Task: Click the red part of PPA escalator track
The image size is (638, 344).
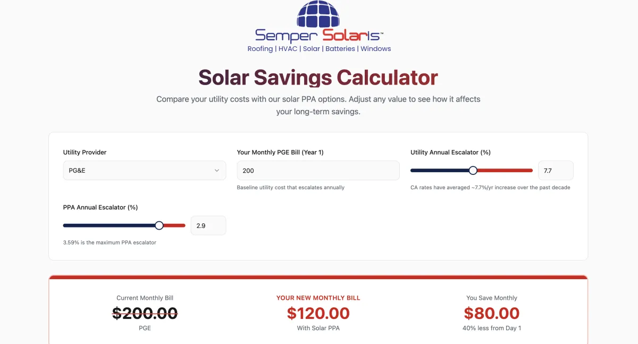Action: 174,225
